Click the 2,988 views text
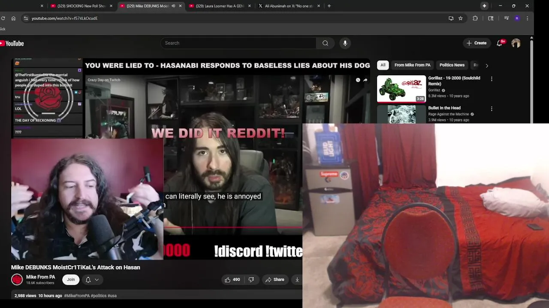 point(25,296)
